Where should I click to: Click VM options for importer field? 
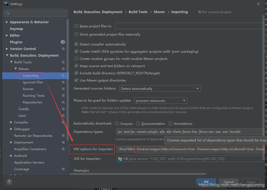point(190,149)
